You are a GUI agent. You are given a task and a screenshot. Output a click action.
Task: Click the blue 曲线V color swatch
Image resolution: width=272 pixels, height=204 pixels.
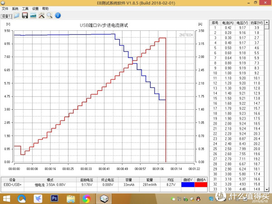(x=187, y=185)
